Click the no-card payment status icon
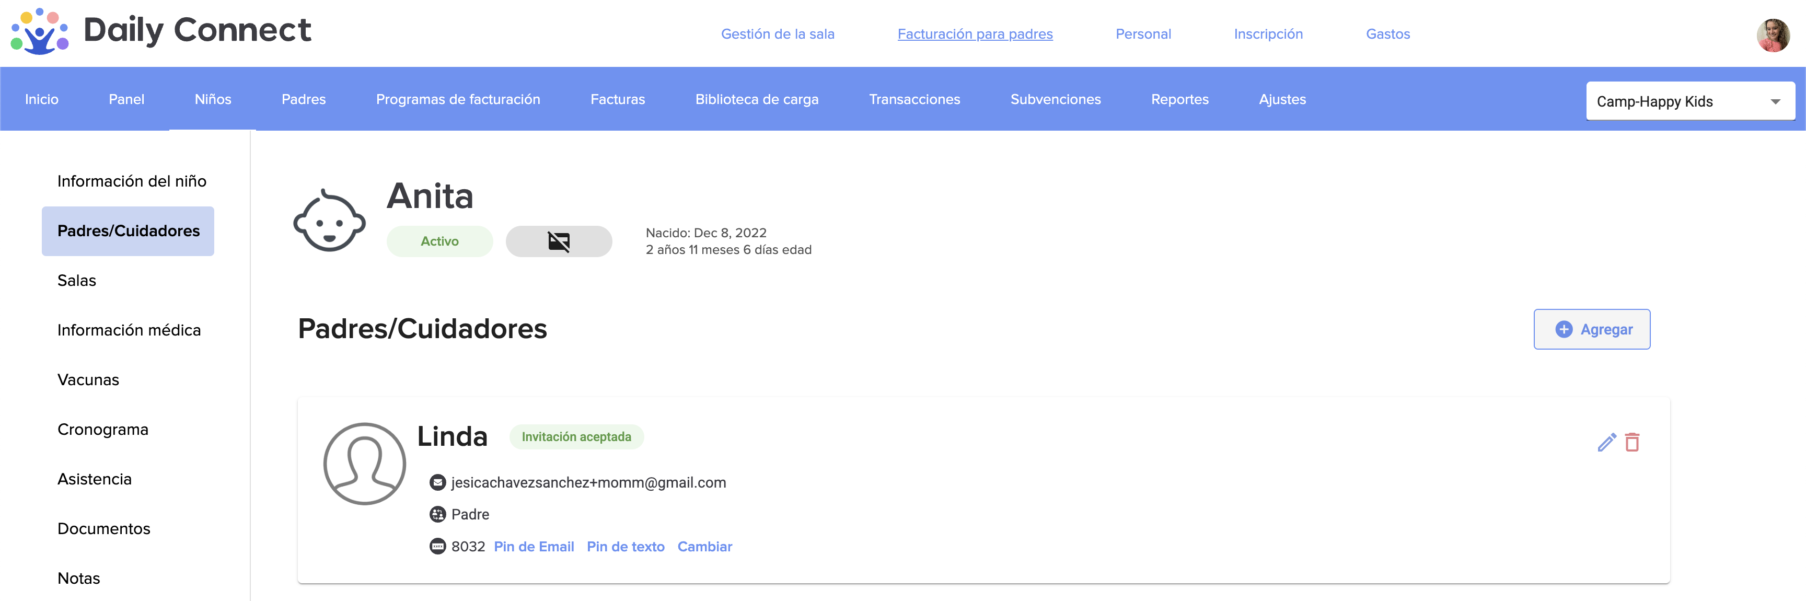Image resolution: width=1806 pixels, height=601 pixels. (559, 241)
